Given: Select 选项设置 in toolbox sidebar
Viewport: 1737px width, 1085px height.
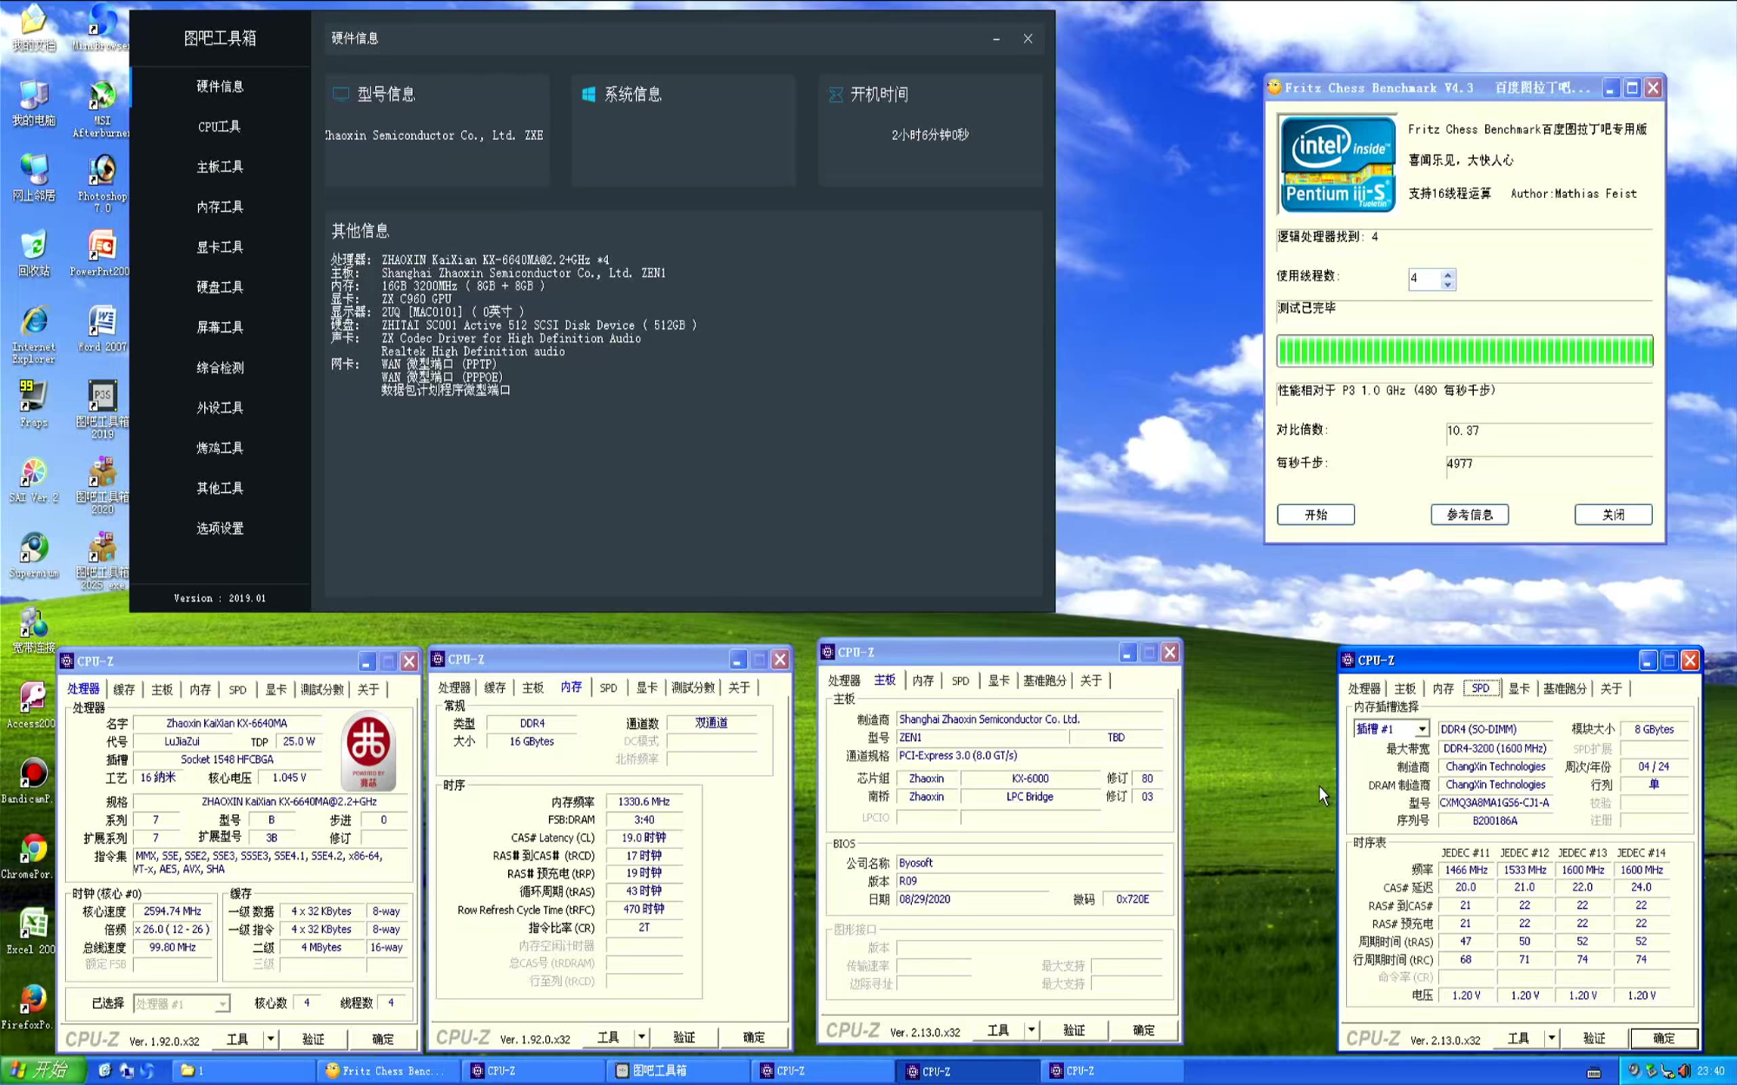Looking at the screenshot, I should click(x=220, y=528).
